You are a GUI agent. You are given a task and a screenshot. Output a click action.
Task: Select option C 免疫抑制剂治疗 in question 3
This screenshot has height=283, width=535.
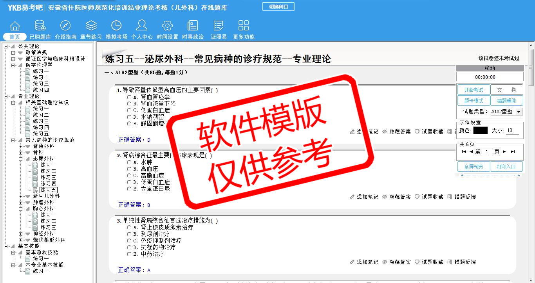point(129,240)
